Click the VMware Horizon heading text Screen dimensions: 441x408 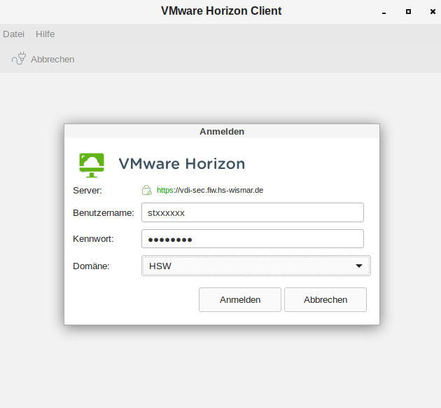pyautogui.click(x=182, y=163)
